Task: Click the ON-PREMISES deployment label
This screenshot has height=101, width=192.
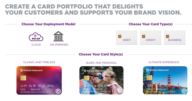Action: [59, 45]
